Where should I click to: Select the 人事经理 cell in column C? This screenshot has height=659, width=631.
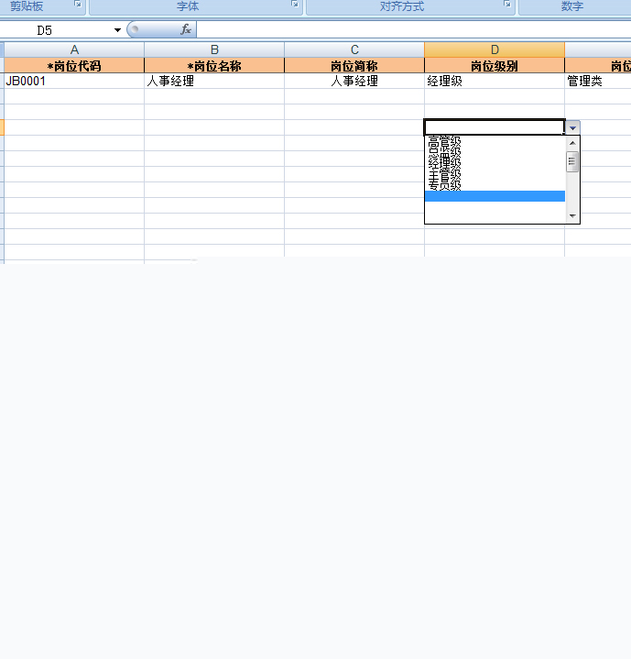coord(354,81)
